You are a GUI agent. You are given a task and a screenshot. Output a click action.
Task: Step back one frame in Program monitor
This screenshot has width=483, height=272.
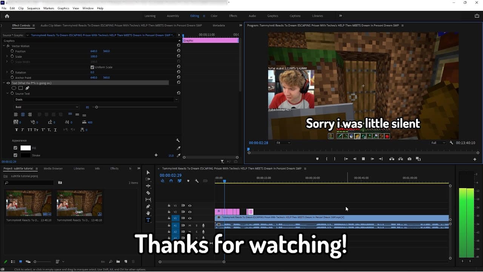pos(355,159)
